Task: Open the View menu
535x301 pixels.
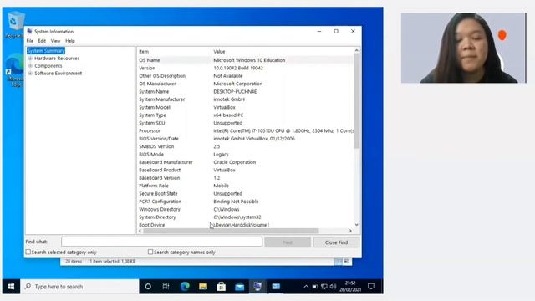Action: (55, 41)
